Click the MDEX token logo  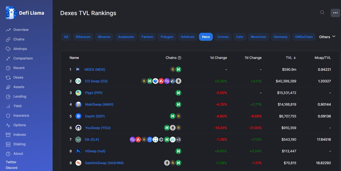[78, 69]
